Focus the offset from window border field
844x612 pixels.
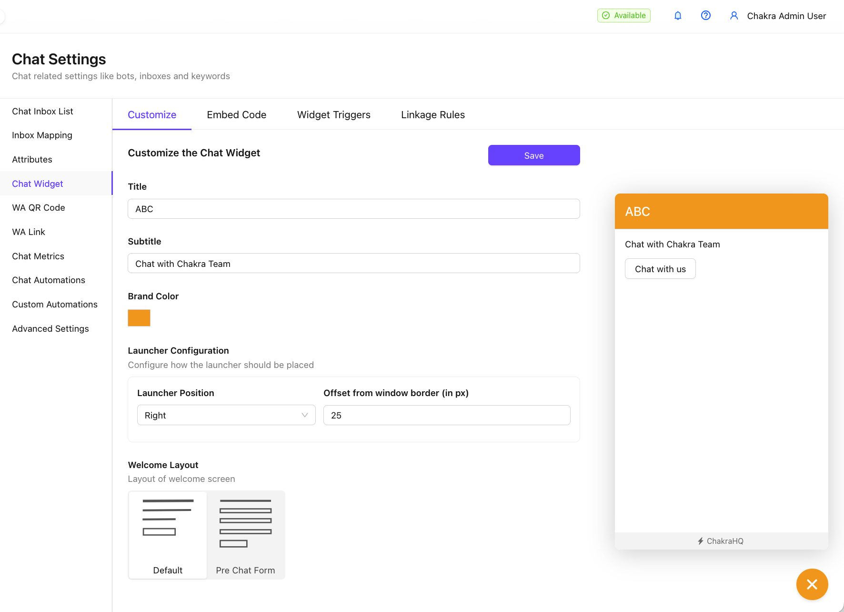[x=446, y=415]
